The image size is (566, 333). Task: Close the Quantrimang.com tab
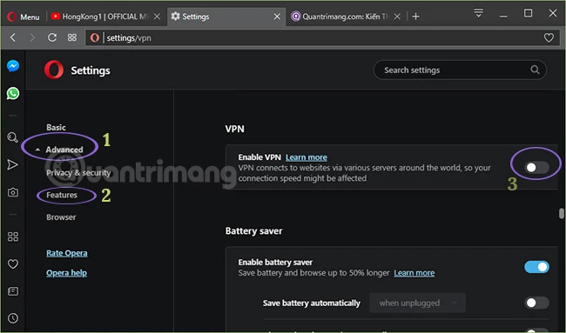click(397, 17)
